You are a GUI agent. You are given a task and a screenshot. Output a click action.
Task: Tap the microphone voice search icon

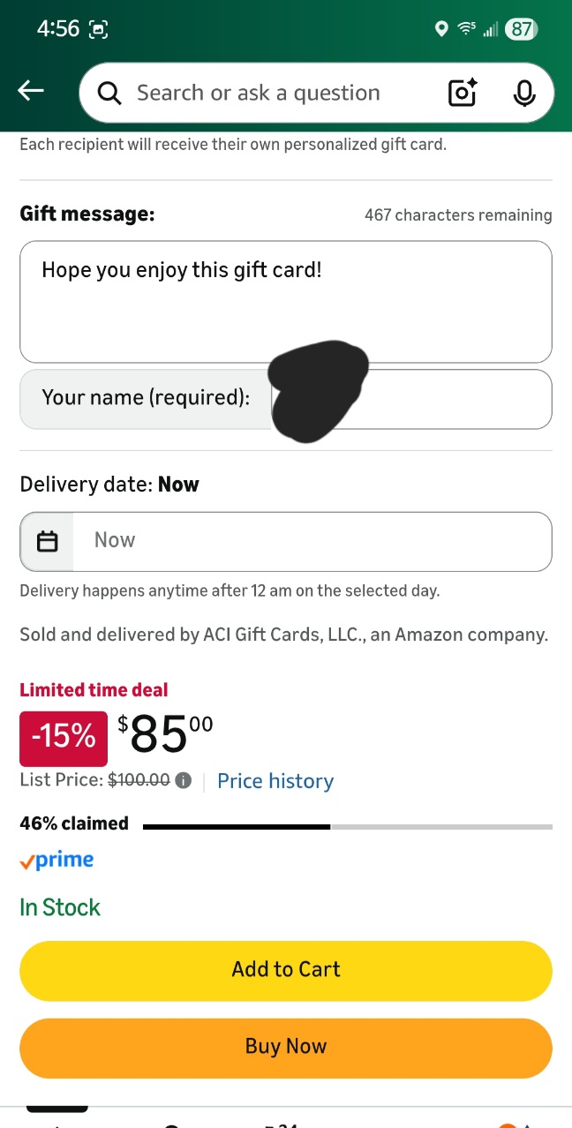[x=524, y=93]
